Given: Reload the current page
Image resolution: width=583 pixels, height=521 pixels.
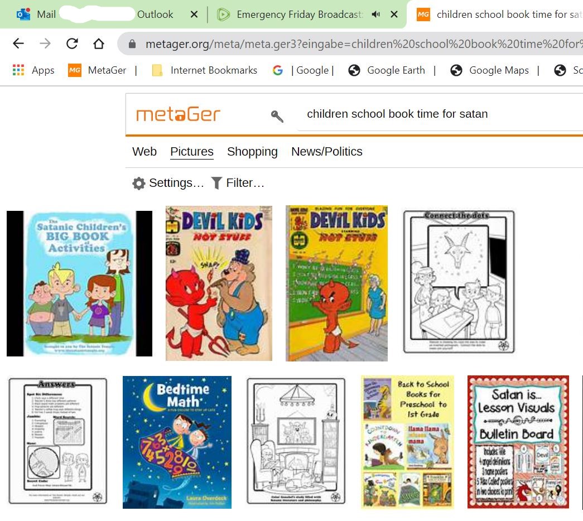Looking at the screenshot, I should click(72, 44).
